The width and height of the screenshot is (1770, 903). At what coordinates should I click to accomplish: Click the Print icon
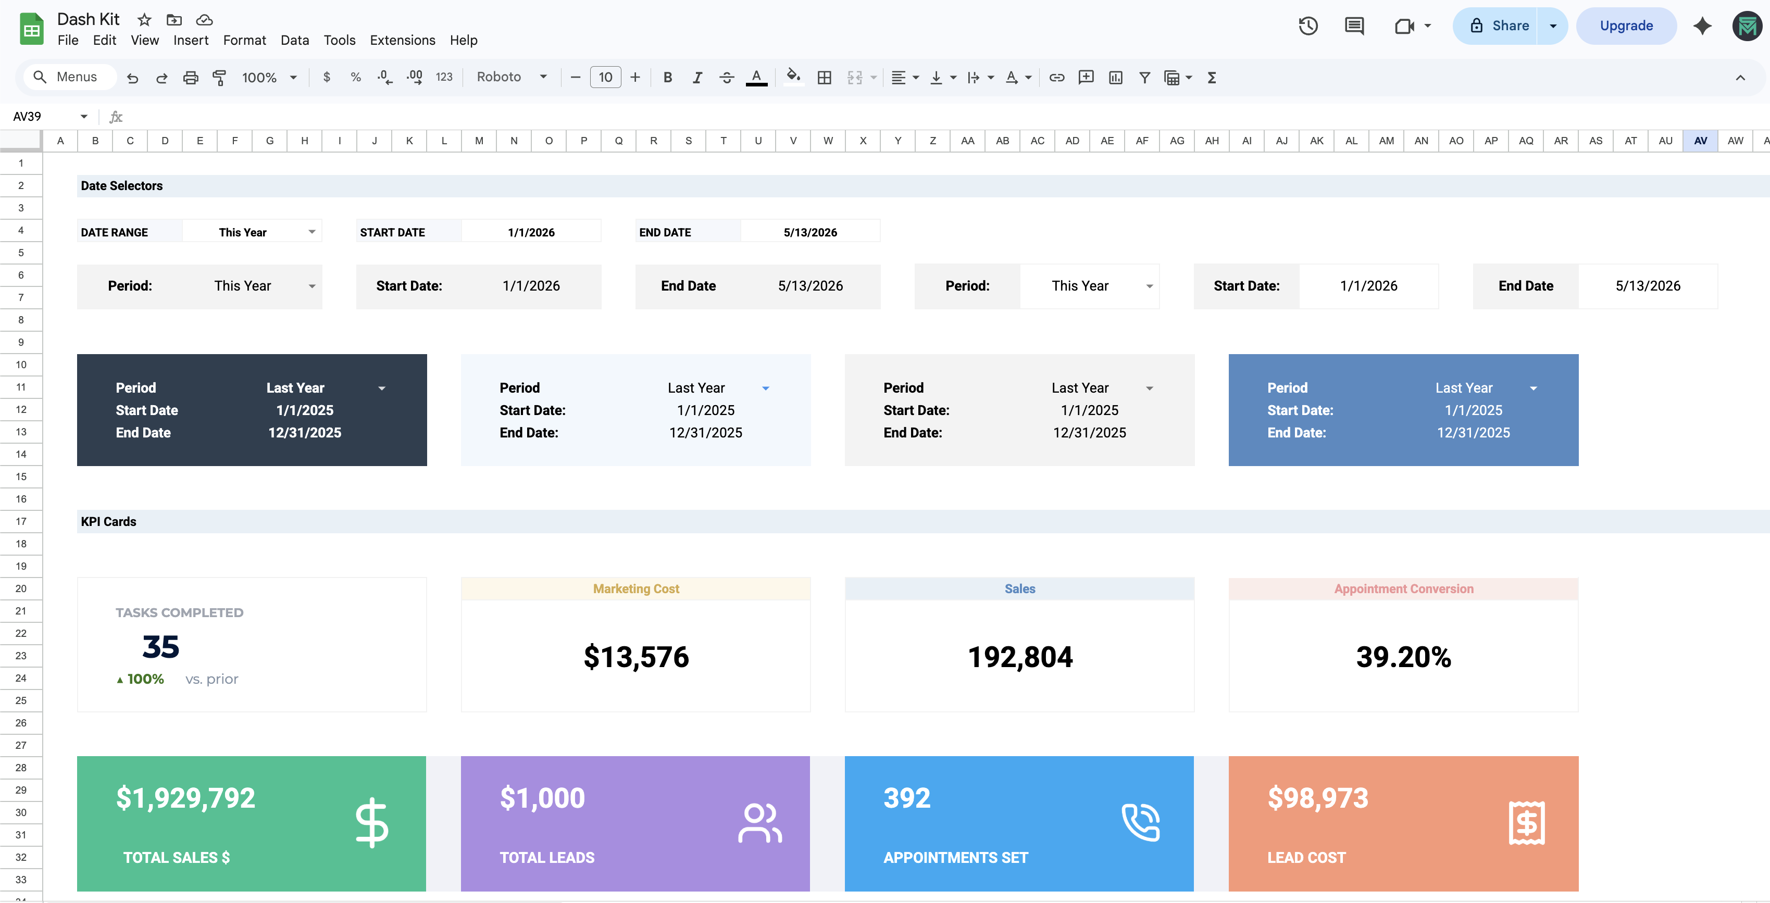click(190, 78)
